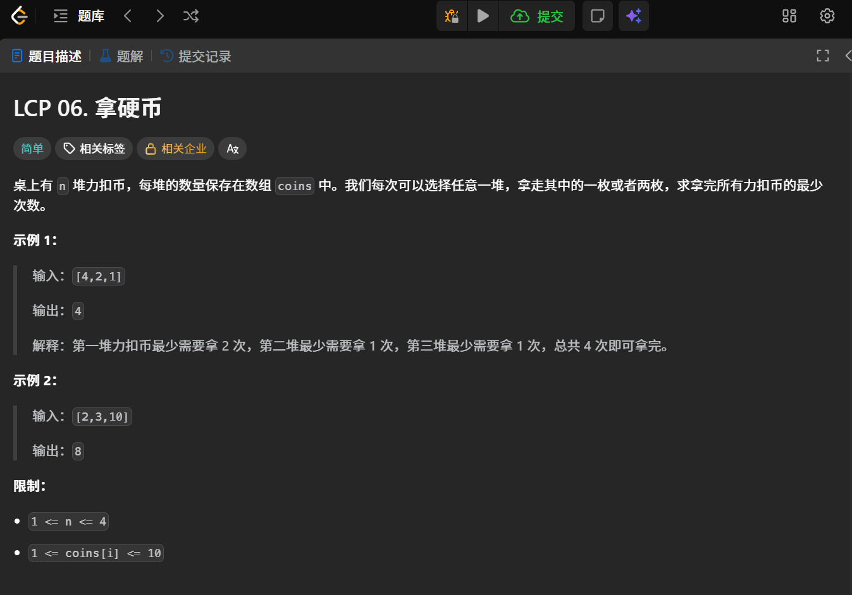The height and width of the screenshot is (595, 852).
Task: Go to the previous problem arrow
Action: [128, 16]
